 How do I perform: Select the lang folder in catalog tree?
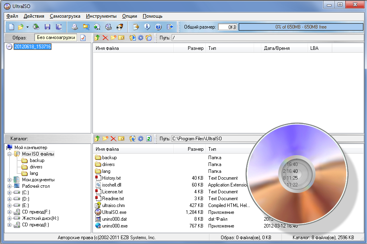[x=34, y=174]
